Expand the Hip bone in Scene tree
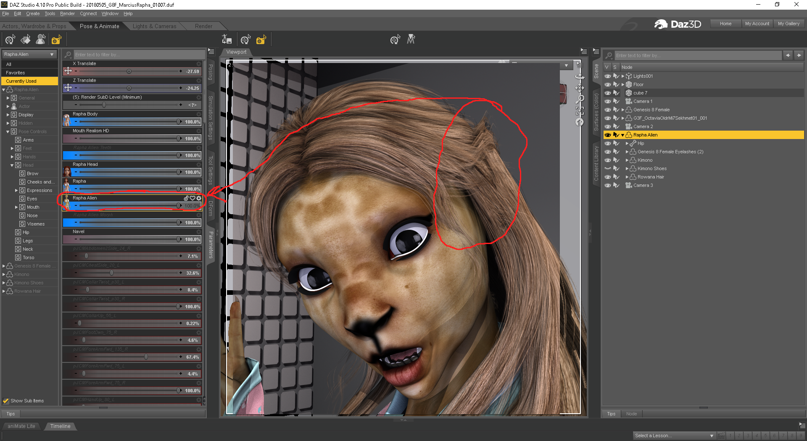This screenshot has height=441, width=807. click(627, 143)
